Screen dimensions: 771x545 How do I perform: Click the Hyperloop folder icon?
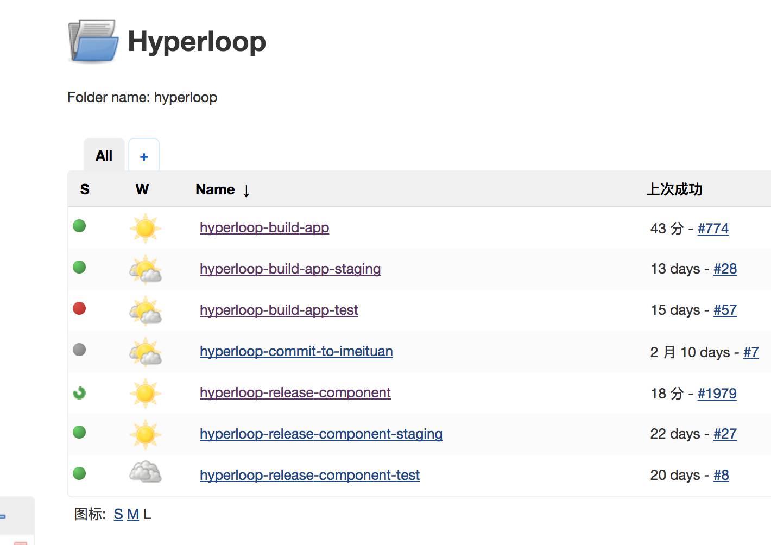pos(94,41)
